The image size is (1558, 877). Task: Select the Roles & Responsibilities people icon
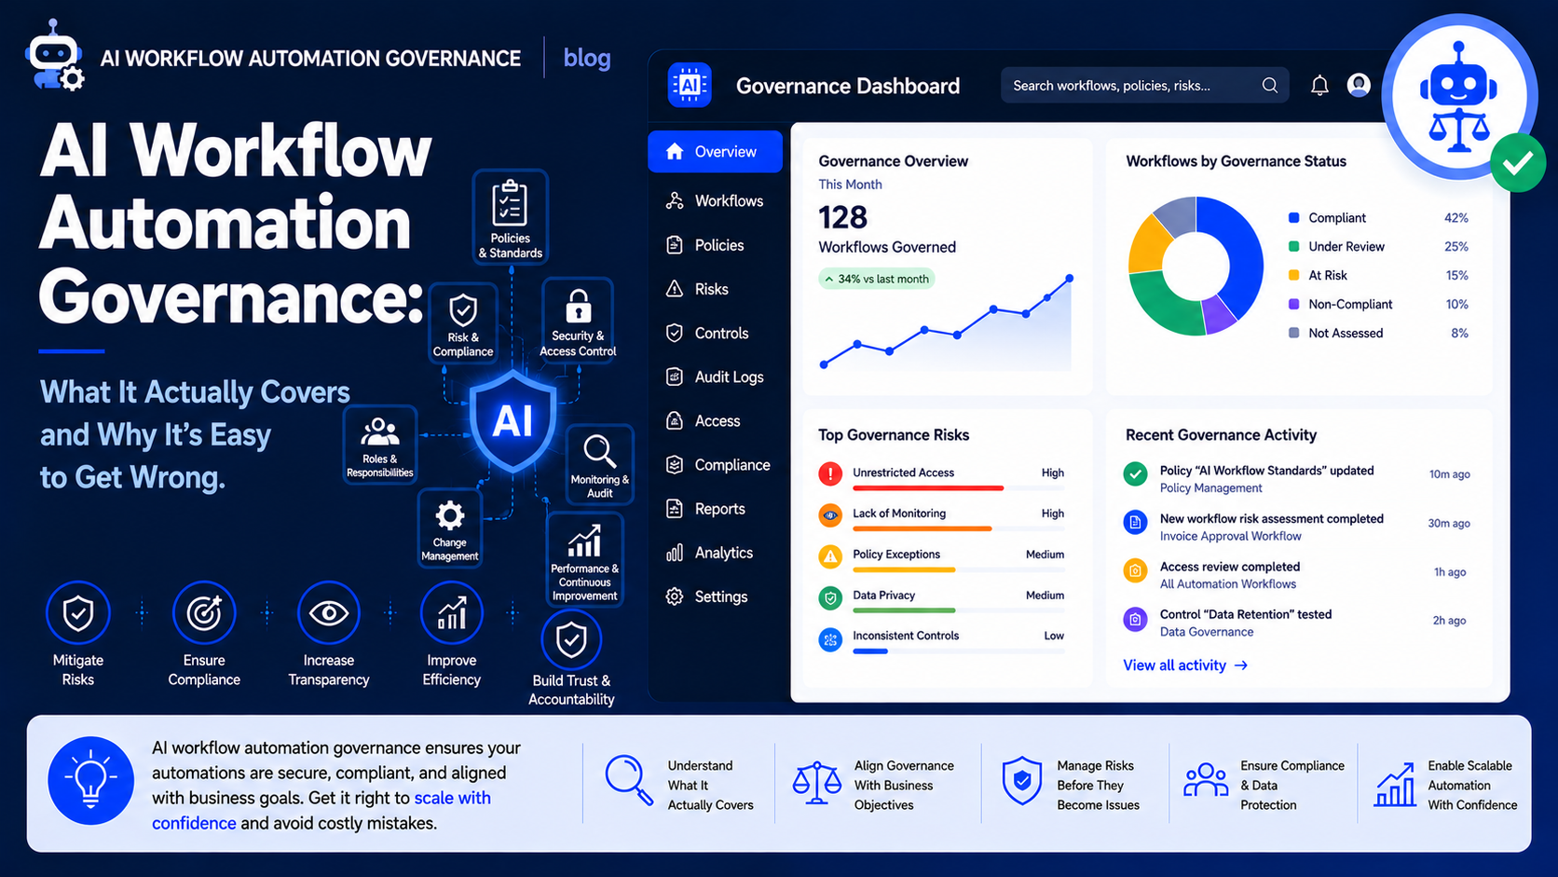click(379, 432)
